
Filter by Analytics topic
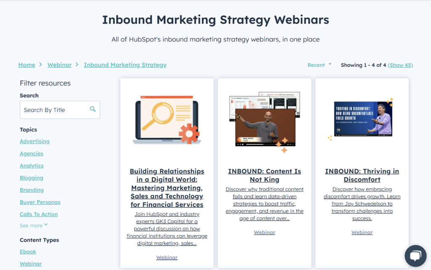click(32, 165)
